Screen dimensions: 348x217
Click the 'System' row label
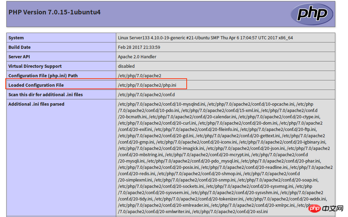tap(16, 38)
